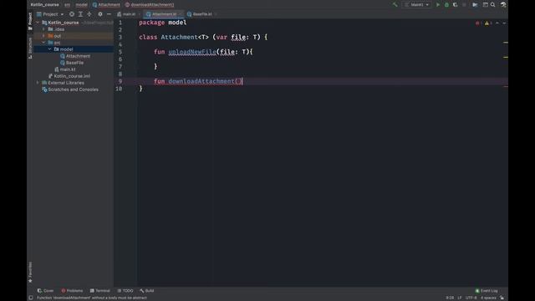Image resolution: width=535 pixels, height=301 pixels.
Task: Open Search Everywhere magnifier icon
Action: click(493, 5)
